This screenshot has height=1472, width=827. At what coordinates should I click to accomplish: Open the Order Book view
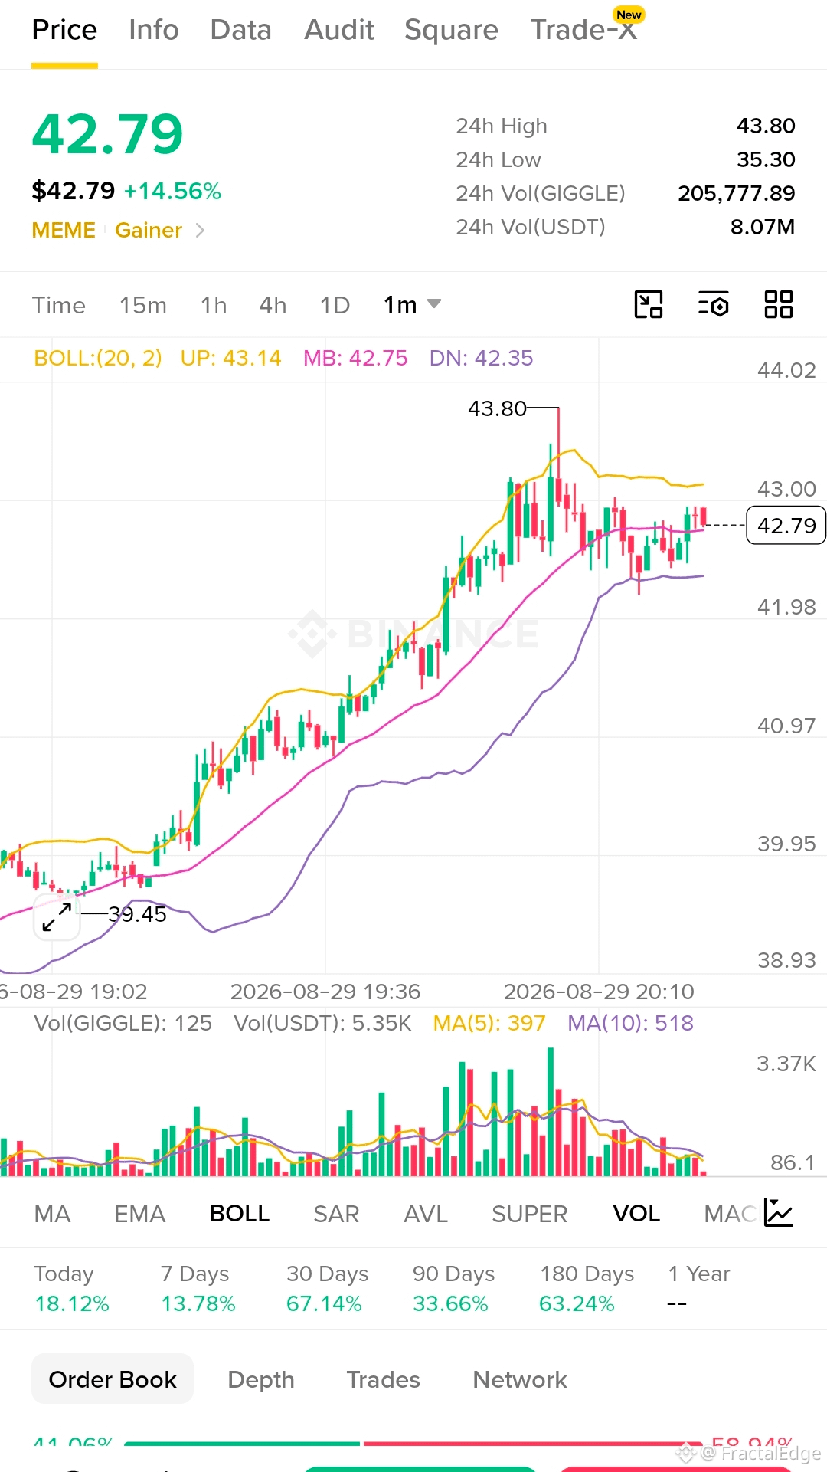113,1379
